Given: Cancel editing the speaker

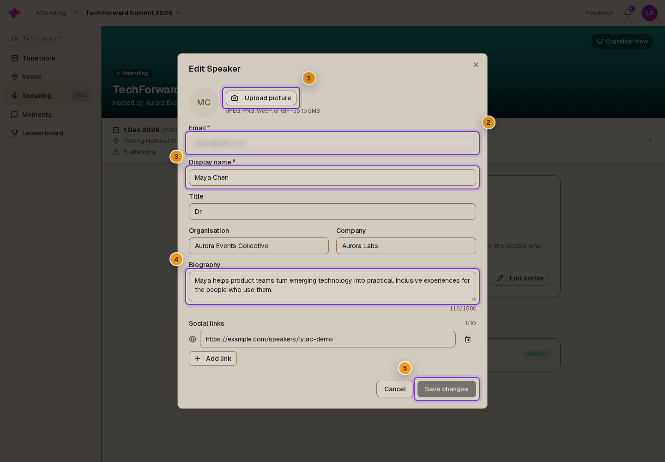Looking at the screenshot, I should [x=395, y=389].
